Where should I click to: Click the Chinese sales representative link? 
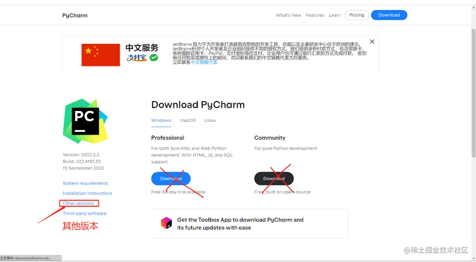click(x=204, y=62)
